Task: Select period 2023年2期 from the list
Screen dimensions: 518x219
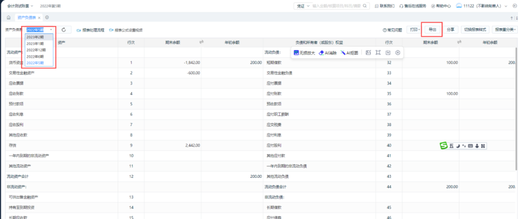Action: pos(39,37)
